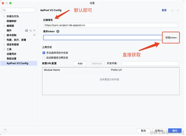Viewport: 186px width, 136px height.
Task: Click the 上传方式 section label
Action: tap(47, 47)
